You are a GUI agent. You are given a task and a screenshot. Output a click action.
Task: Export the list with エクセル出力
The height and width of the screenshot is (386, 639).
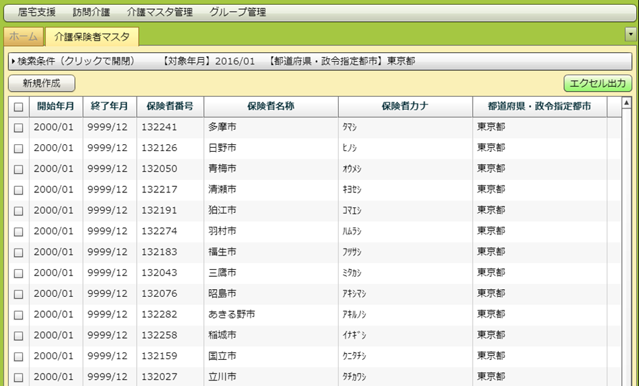pyautogui.click(x=597, y=84)
